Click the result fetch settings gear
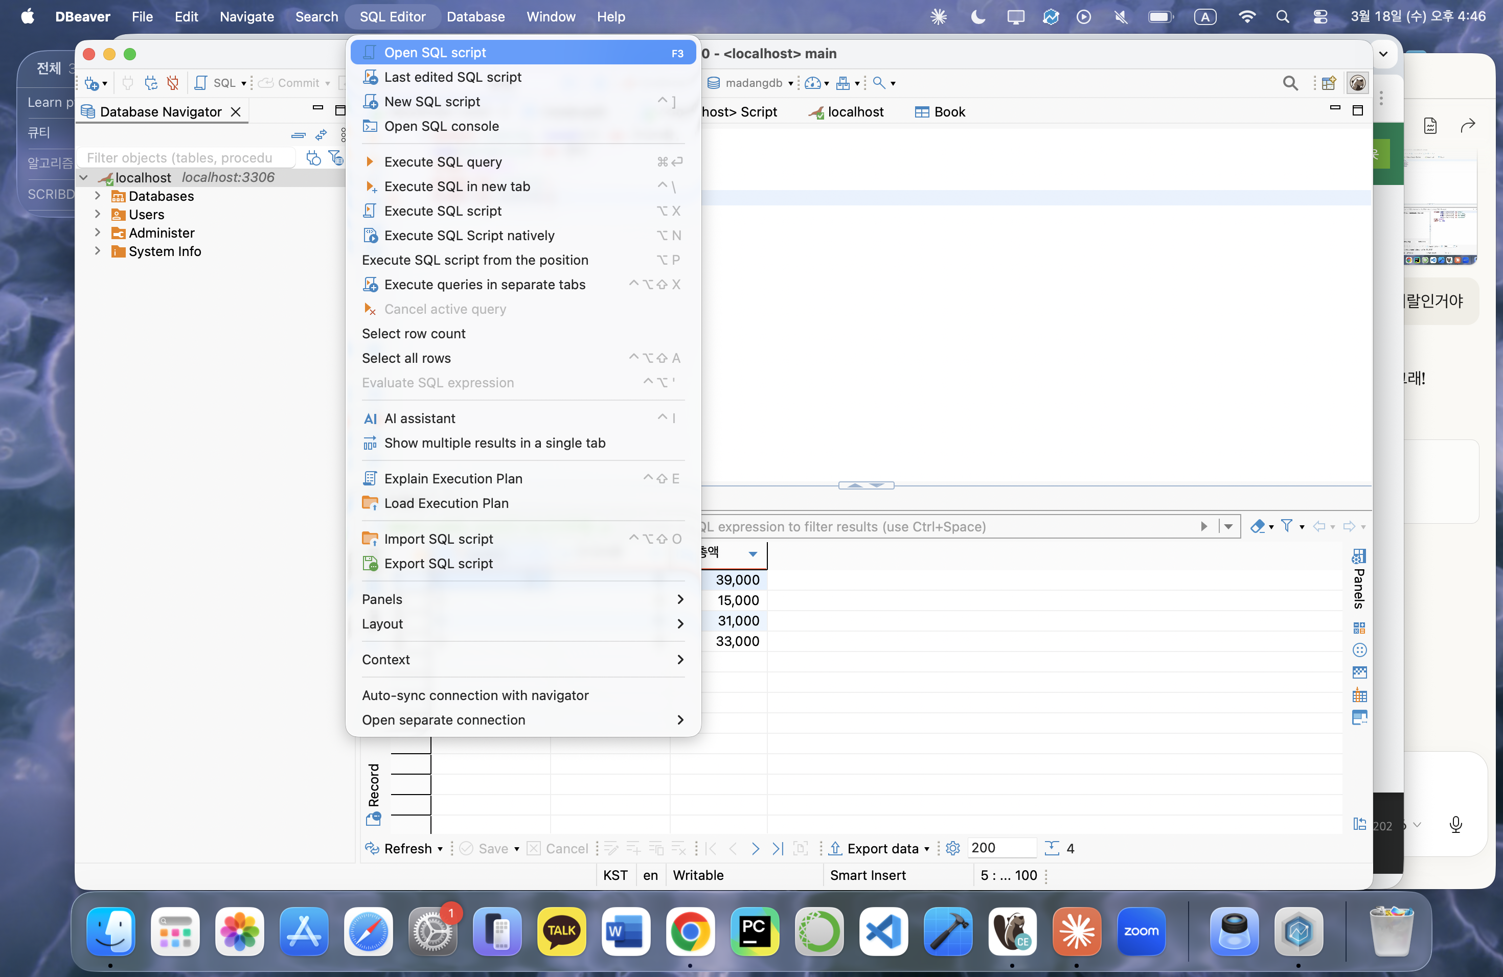The width and height of the screenshot is (1503, 977). click(x=953, y=848)
